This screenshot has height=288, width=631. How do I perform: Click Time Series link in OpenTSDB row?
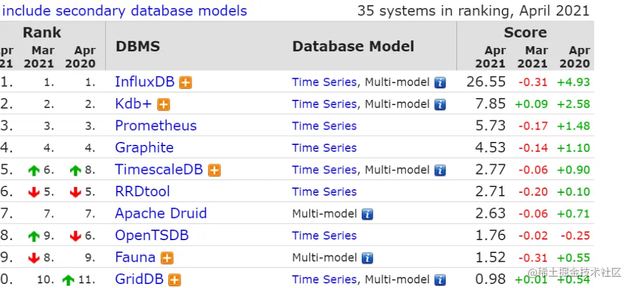[324, 235]
